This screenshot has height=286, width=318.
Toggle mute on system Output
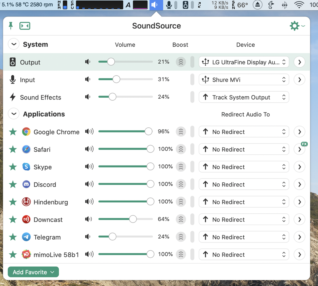88,62
